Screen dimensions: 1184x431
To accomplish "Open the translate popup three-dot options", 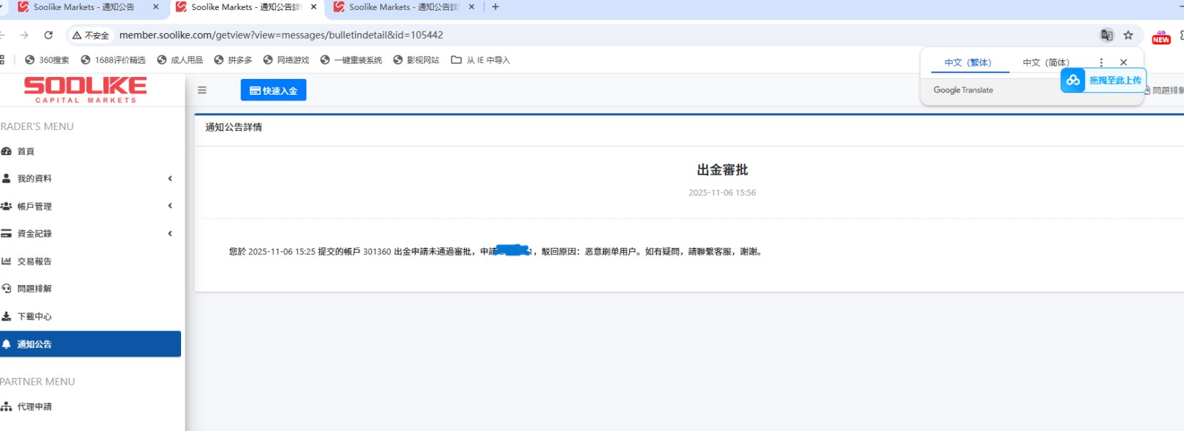I will point(1101,62).
